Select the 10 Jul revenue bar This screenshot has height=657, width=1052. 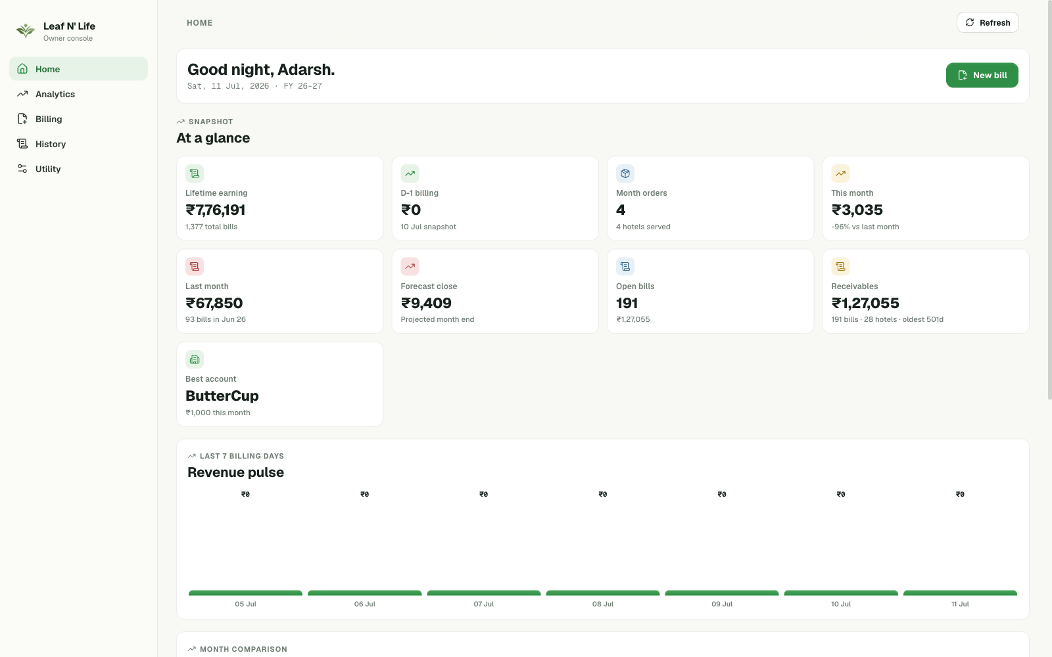[x=841, y=593]
